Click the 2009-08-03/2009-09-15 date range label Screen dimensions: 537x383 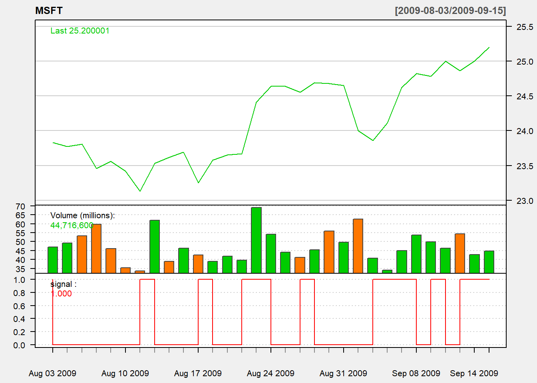tap(450, 11)
